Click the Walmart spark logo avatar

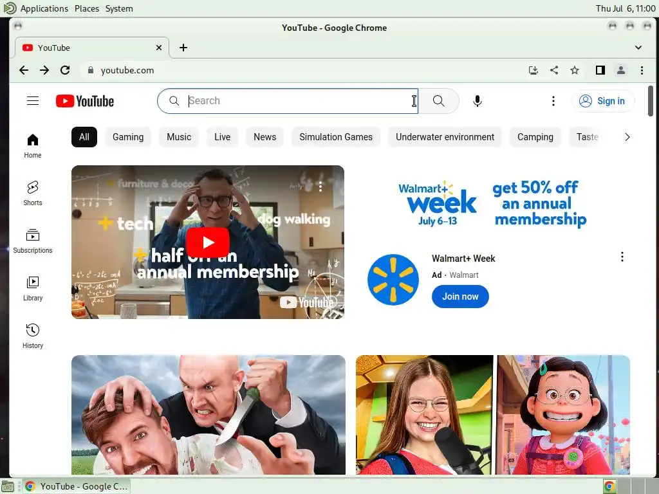[x=393, y=280]
